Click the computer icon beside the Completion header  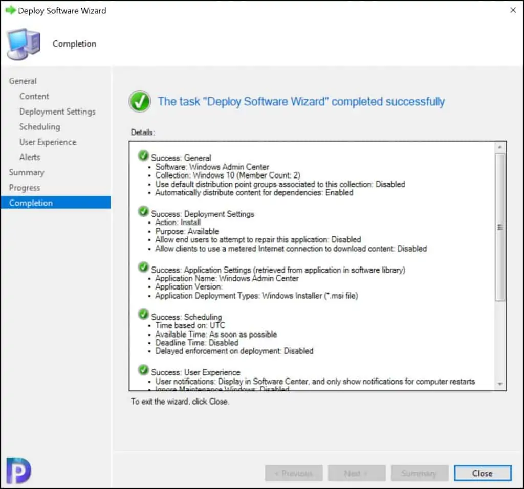pos(24,44)
